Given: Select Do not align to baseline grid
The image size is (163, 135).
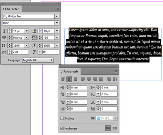Looking at the screenshot, I should (108, 128).
